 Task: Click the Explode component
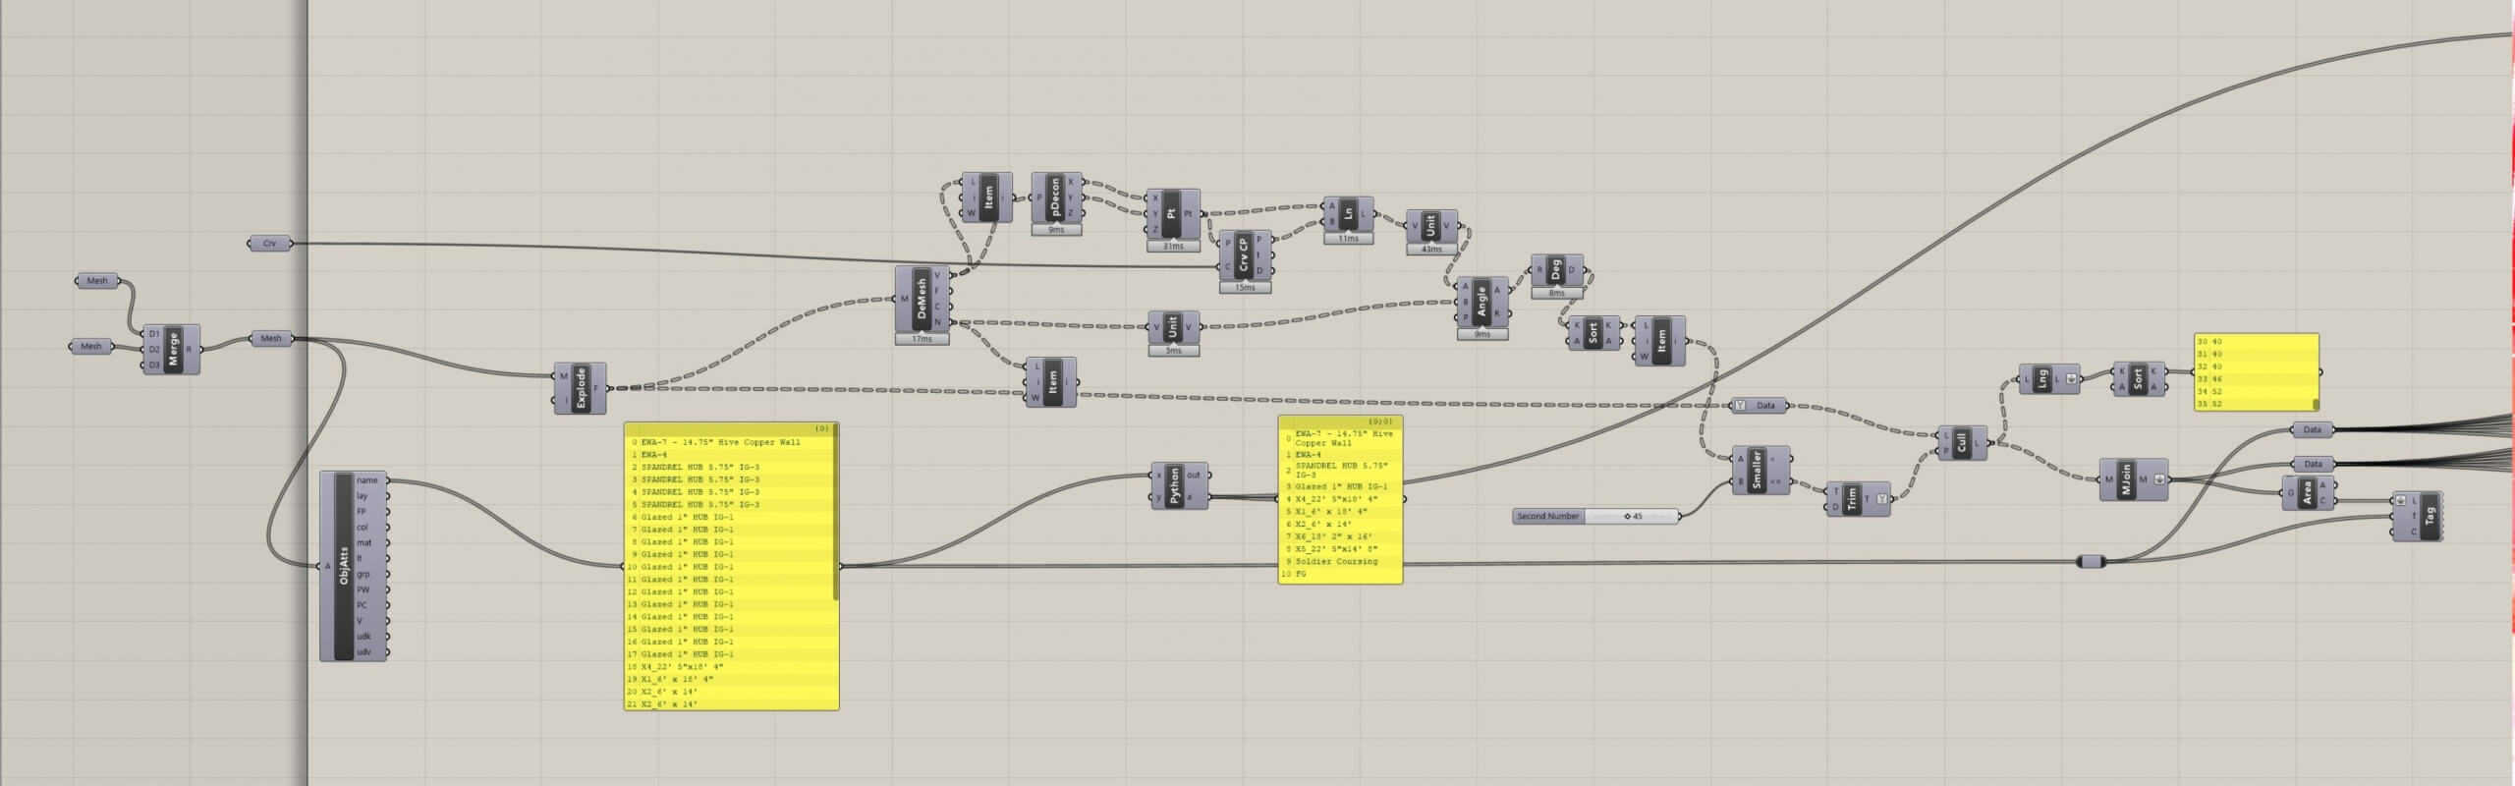(582, 388)
